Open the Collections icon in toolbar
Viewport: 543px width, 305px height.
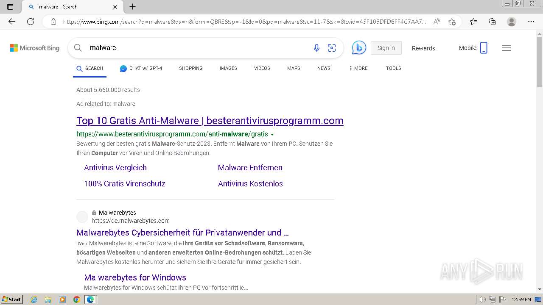pos(492,22)
